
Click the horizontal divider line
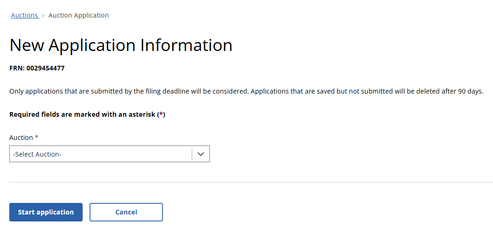251,182
